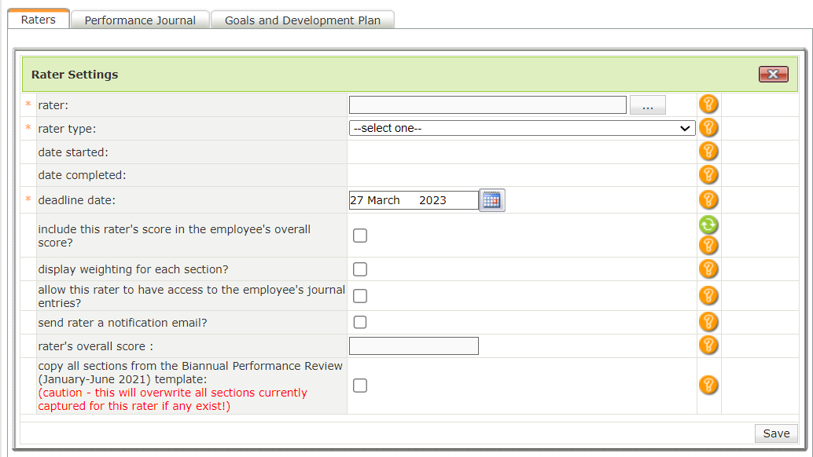Enable include rater's score in overall score
813x457 pixels.
tap(360, 236)
